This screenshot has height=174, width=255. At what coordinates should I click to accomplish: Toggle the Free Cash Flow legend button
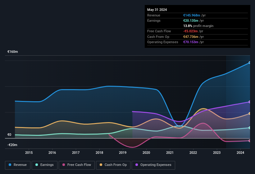(x=77, y=165)
